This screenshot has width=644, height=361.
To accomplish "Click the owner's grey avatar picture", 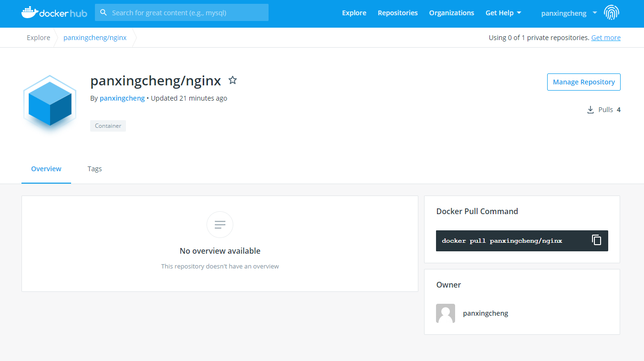I will [446, 313].
